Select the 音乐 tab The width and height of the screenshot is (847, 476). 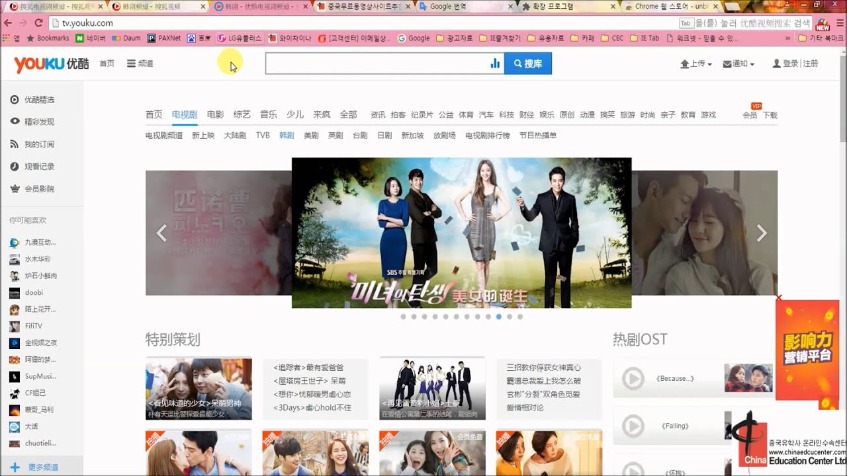[269, 114]
